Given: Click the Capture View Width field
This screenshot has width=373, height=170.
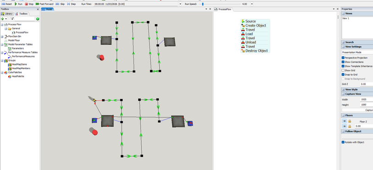Looking at the screenshot, I should coord(366,99).
